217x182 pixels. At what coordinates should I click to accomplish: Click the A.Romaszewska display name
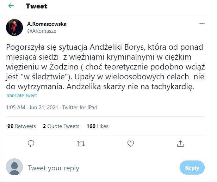pos(47,24)
